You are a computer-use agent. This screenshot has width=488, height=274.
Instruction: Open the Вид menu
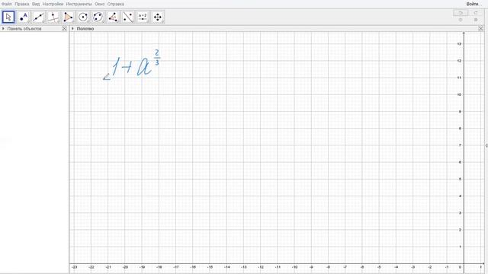[x=36, y=4]
